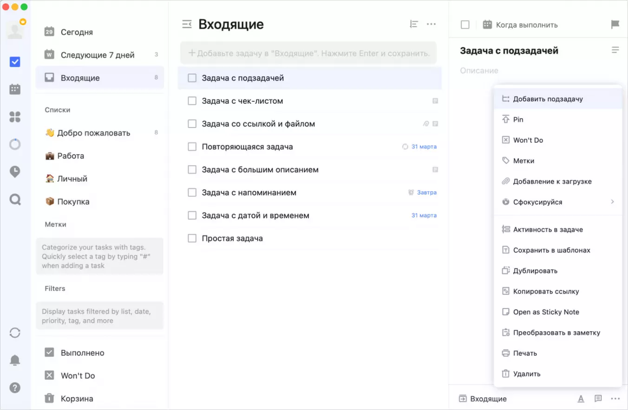Choose Метки in the context menu
Screen dimensions: 628x410
tap(558, 161)
